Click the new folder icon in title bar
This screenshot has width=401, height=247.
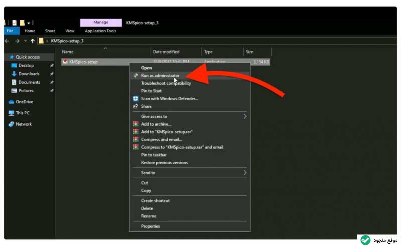click(22, 23)
